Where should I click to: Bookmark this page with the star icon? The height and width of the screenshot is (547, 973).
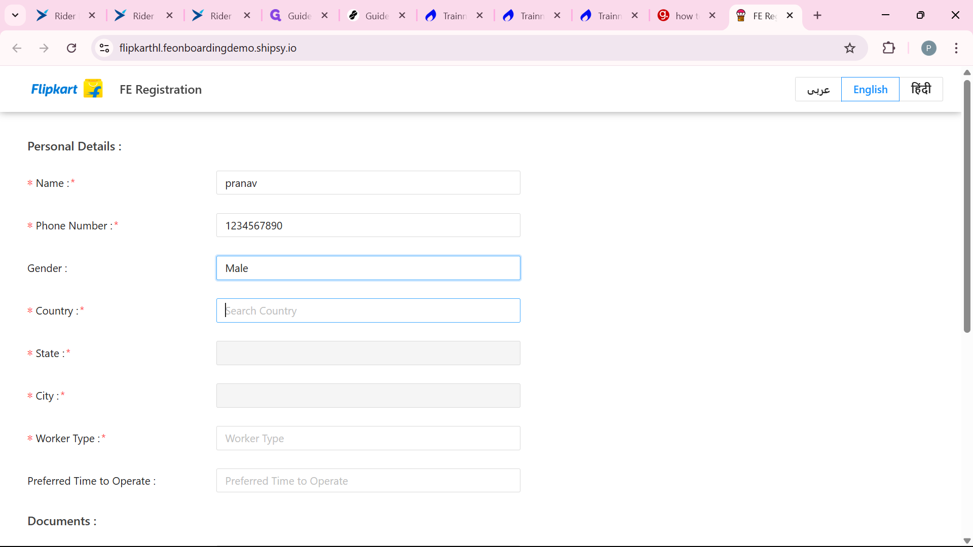850,48
